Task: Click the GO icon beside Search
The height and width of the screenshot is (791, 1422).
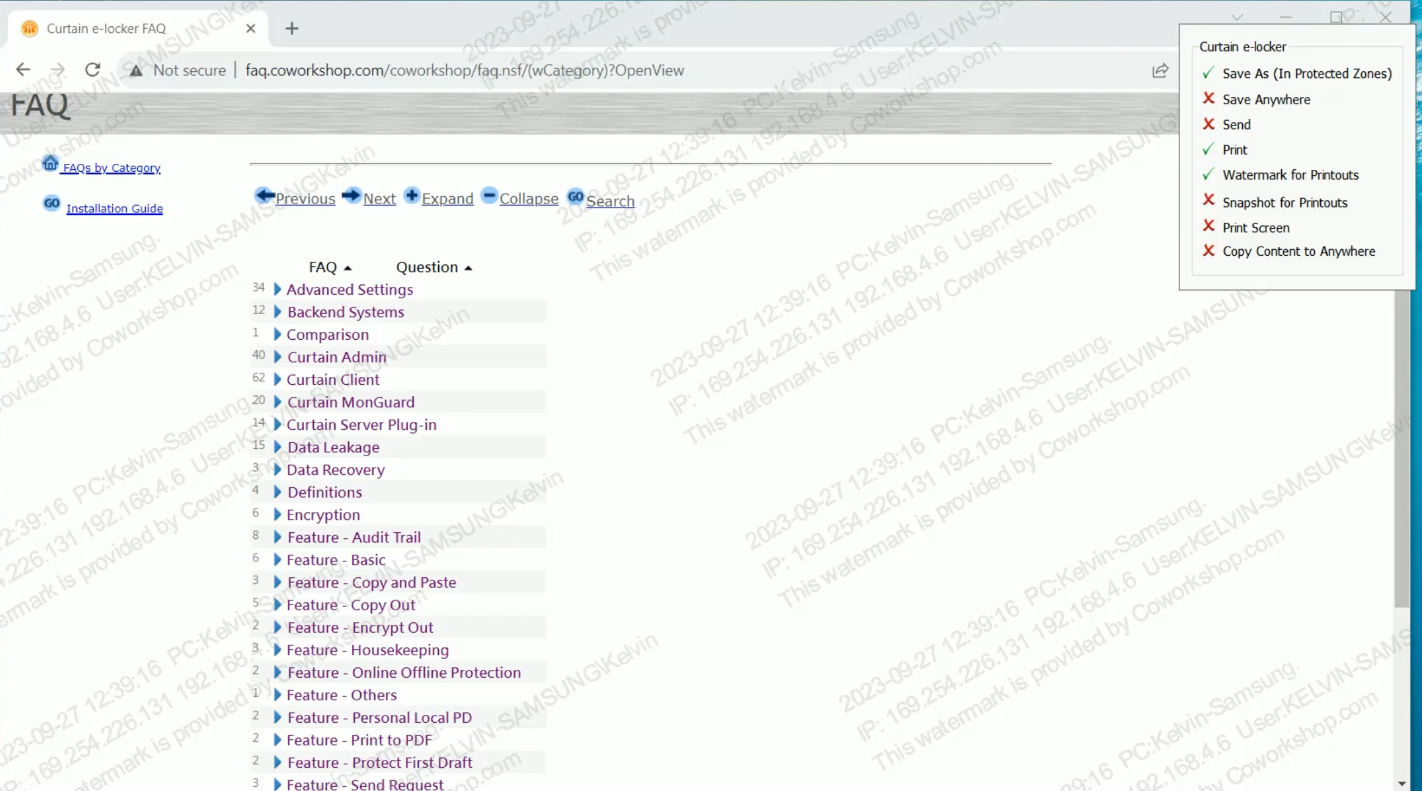Action: click(x=575, y=196)
